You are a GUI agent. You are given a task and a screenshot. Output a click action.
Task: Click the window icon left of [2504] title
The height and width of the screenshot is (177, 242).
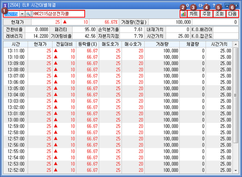coord(4,6)
